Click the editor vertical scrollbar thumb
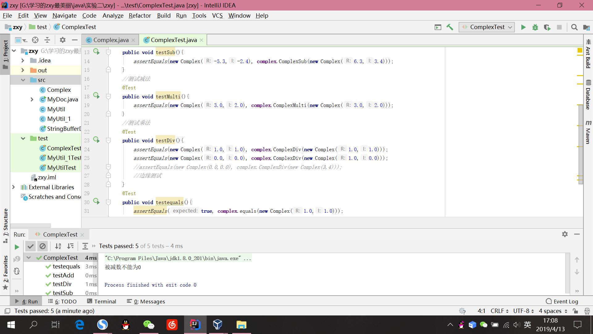 (581, 144)
